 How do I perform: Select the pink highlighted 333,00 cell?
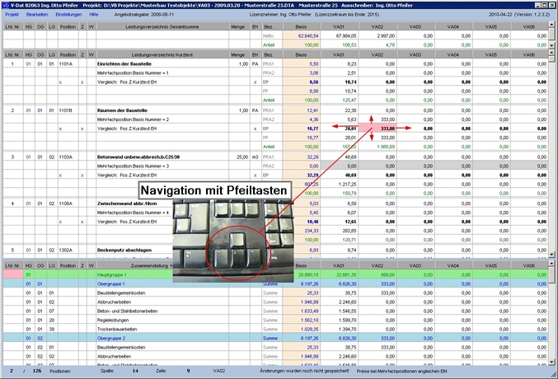(x=387, y=129)
